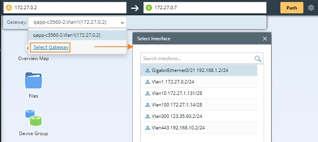The width and height of the screenshot is (318, 142).
Task: Select Vlan10 172.27.1.131/28 interface
Action: pyautogui.click(x=199, y=93)
